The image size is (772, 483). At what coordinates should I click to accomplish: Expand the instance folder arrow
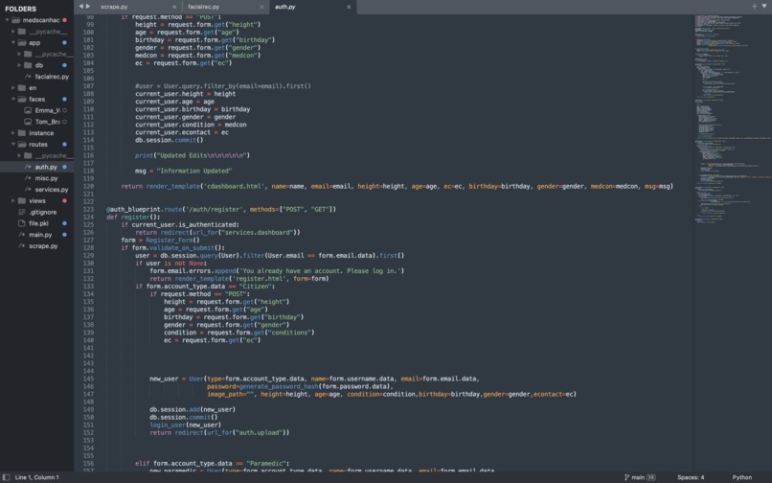point(13,133)
